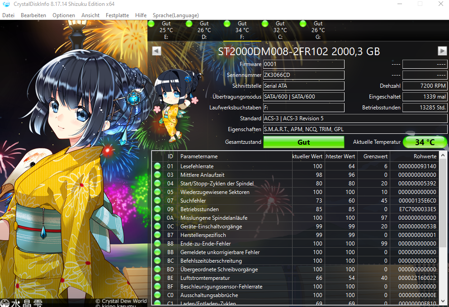The height and width of the screenshot is (307, 449).
Task: Click the ID column header
Action: (170, 156)
